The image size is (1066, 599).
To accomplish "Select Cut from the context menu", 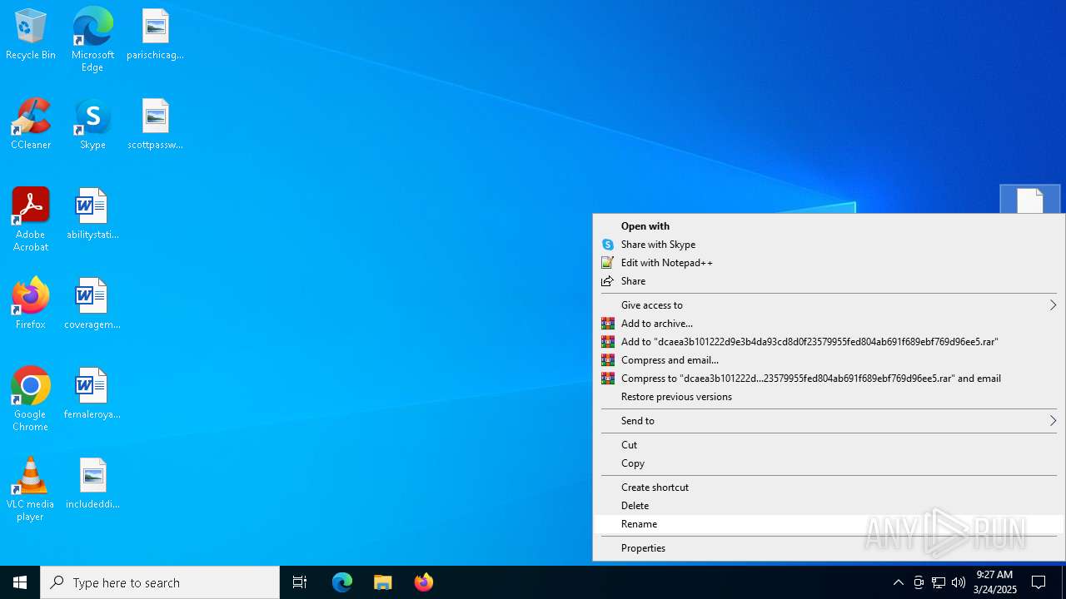I will coord(829,445).
